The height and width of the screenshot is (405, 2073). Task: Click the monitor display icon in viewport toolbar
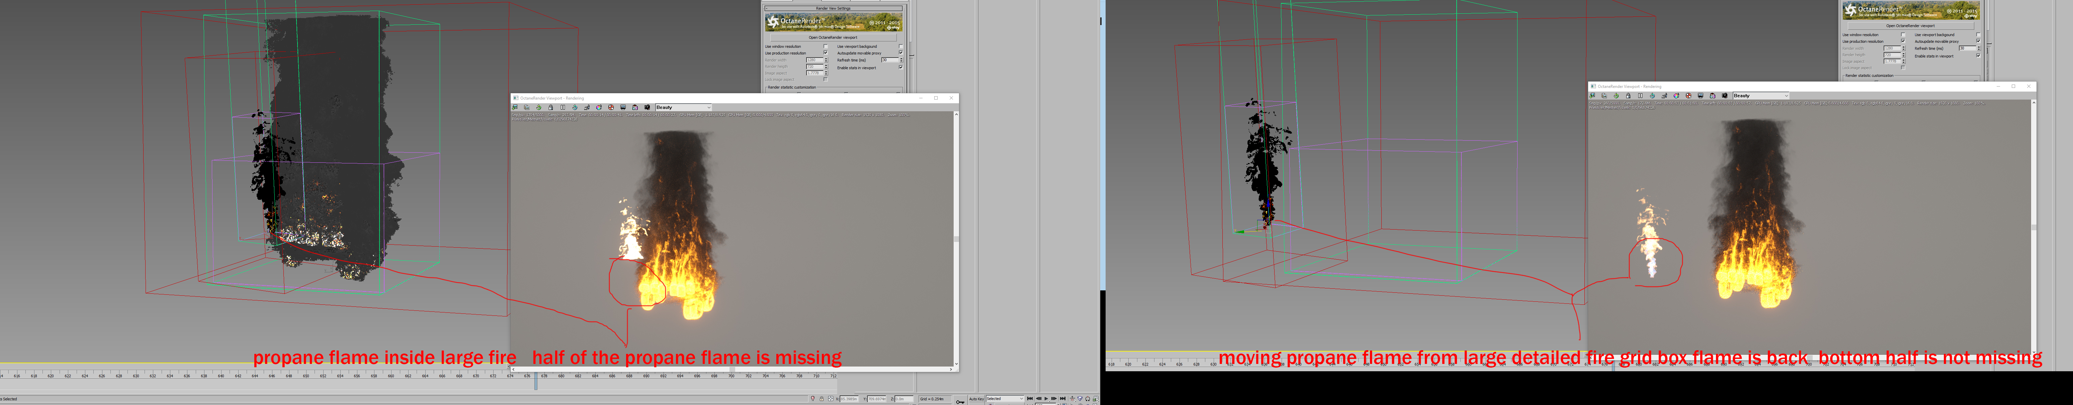[x=623, y=108]
